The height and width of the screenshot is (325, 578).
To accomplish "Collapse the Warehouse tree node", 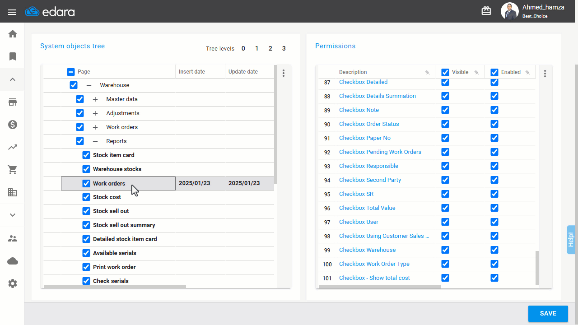I will point(89,85).
